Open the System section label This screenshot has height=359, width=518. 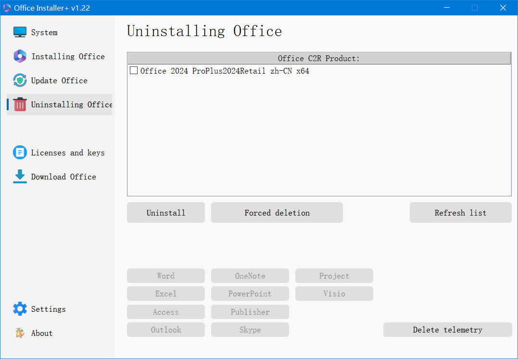click(44, 32)
